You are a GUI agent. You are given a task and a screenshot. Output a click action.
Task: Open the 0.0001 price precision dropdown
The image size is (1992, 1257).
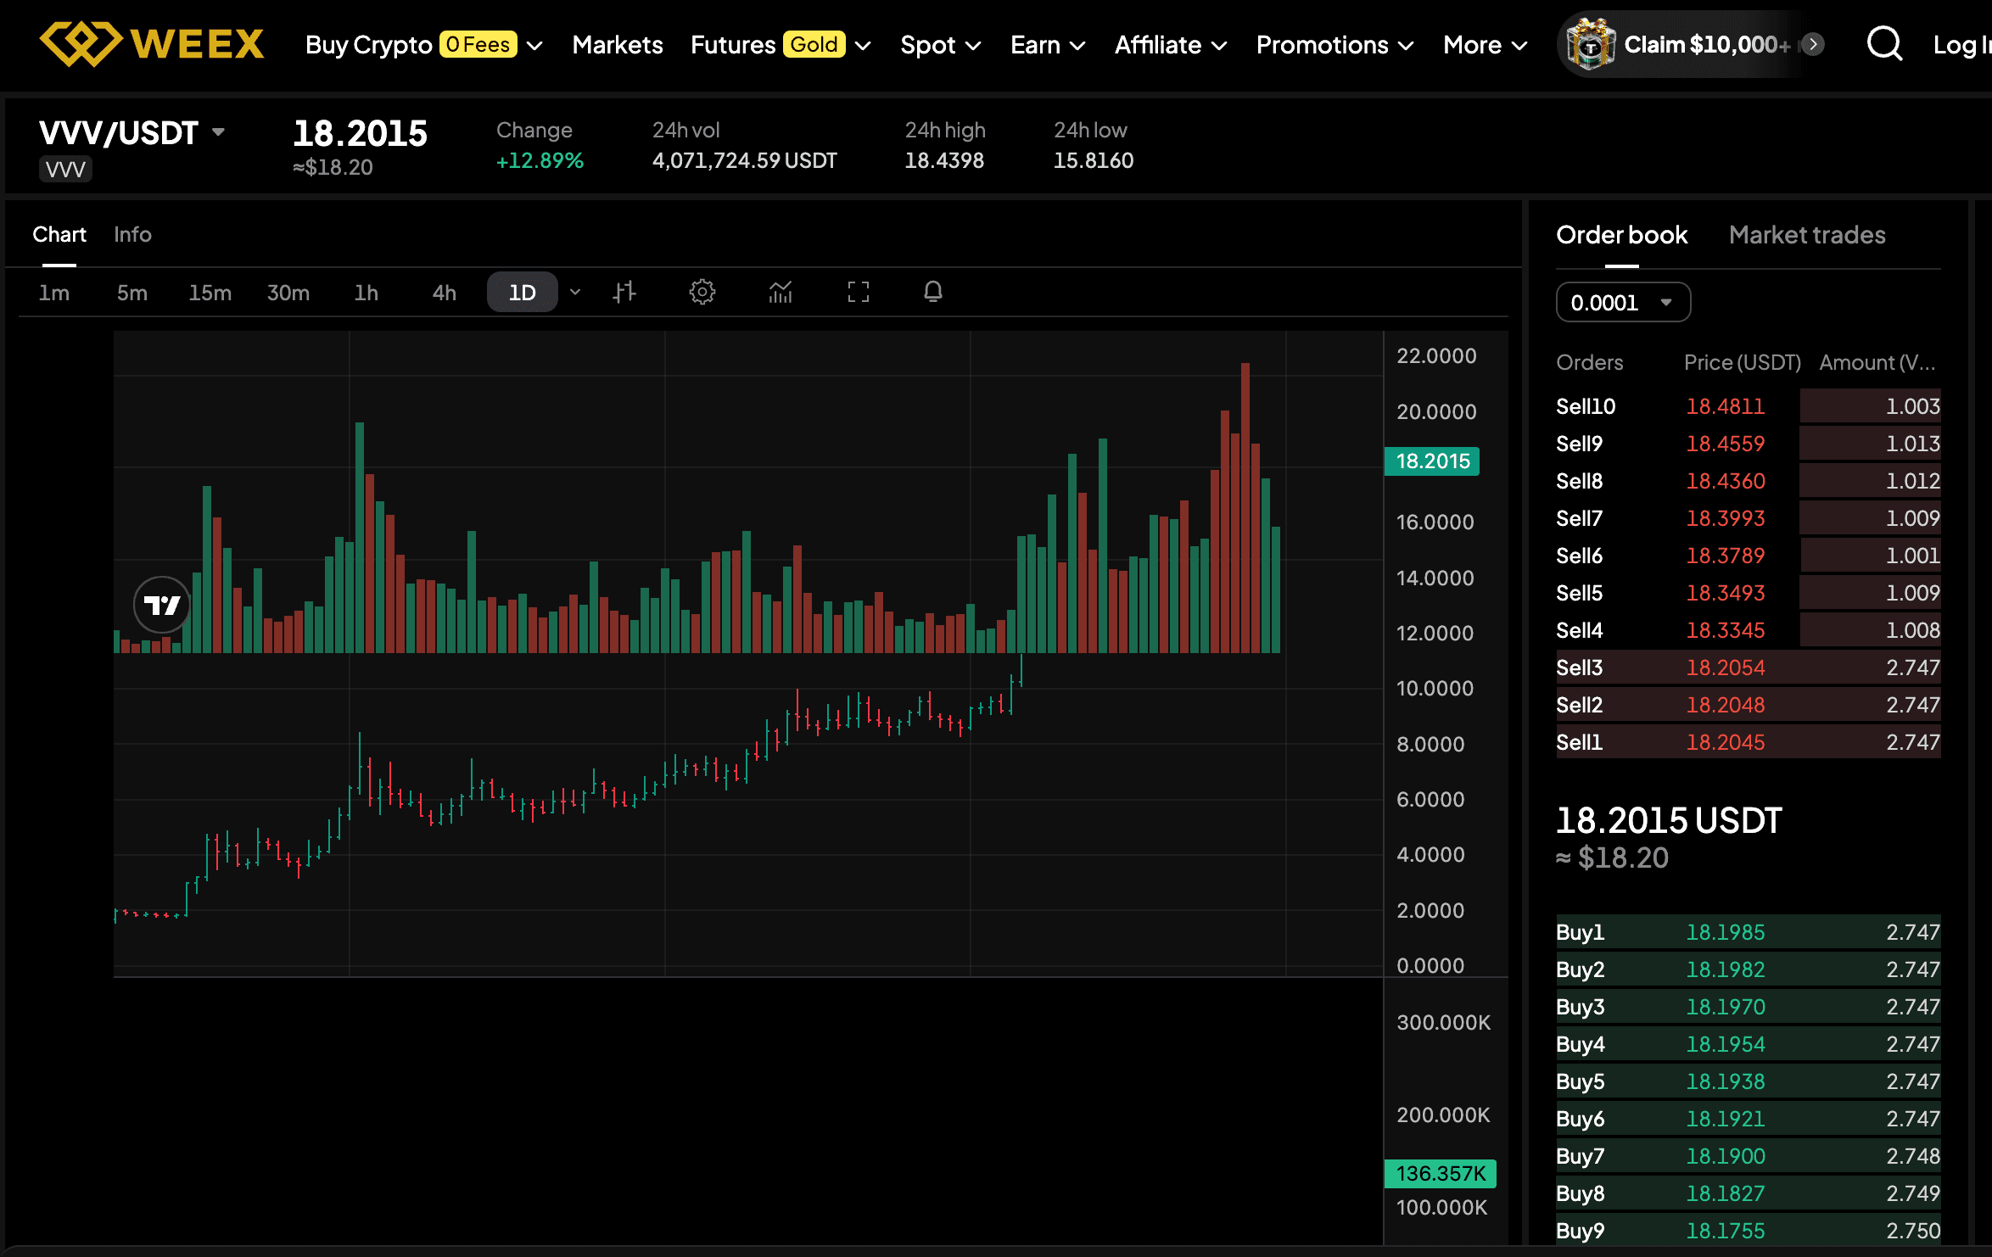(x=1623, y=303)
